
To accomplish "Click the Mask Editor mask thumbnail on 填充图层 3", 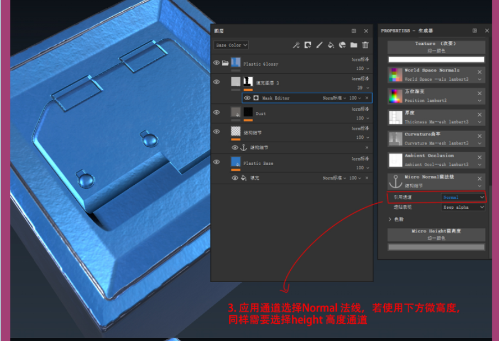I will [249, 82].
